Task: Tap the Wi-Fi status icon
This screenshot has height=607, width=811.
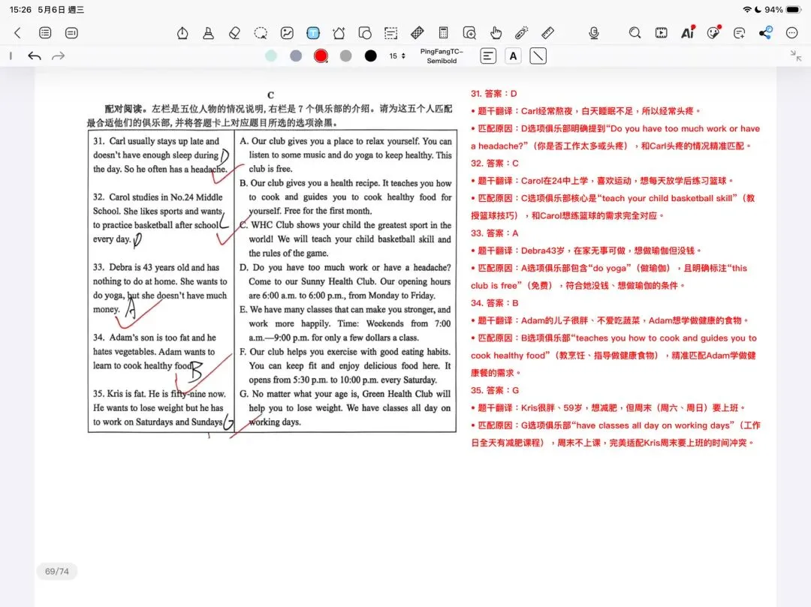Action: [747, 10]
